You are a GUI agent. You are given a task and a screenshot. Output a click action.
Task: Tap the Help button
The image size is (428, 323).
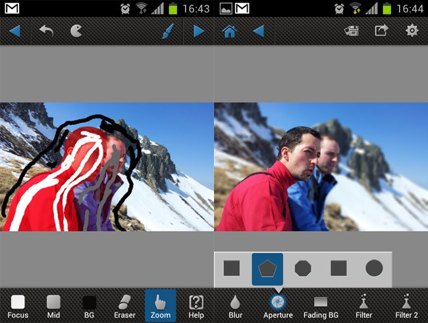[x=196, y=306]
